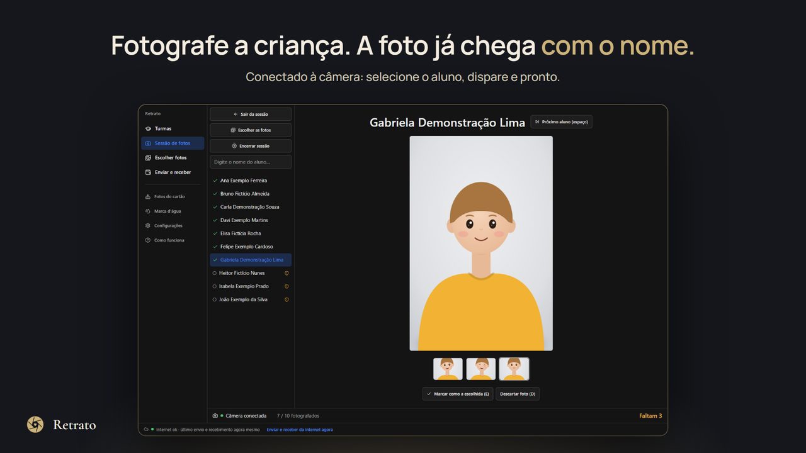This screenshot has width=806, height=453.
Task: Click the Escolher as fotos button
Action: 251,130
